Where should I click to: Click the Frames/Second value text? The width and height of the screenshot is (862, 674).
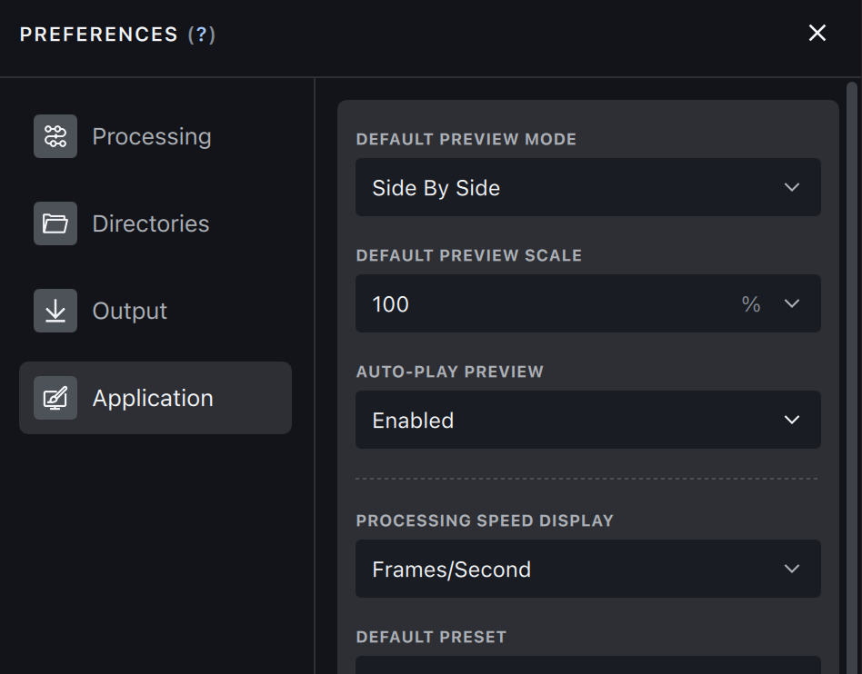click(452, 570)
